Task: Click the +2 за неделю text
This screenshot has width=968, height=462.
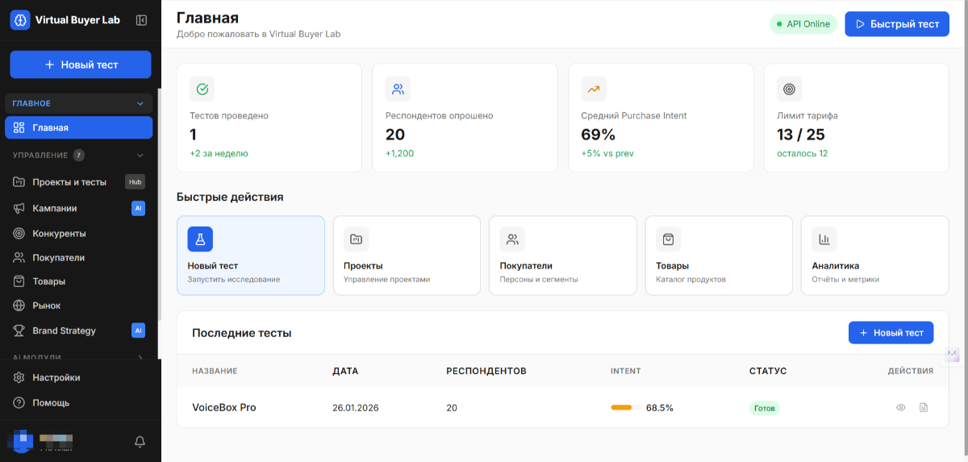Action: click(219, 153)
